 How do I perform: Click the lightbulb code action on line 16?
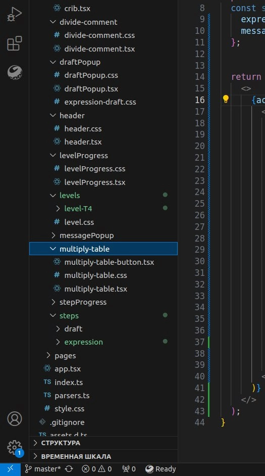[226, 99]
